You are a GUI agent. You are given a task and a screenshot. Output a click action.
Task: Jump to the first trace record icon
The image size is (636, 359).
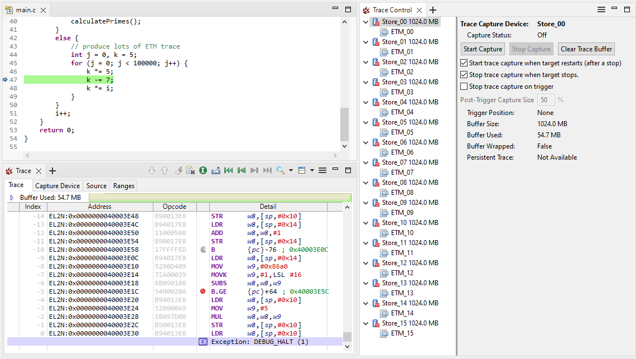[x=228, y=170]
